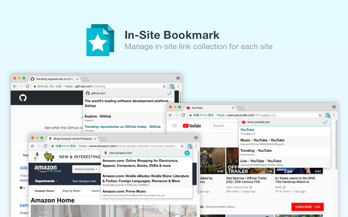Click the Amazon logo on the storefront
The image size is (348, 217).
(46, 168)
